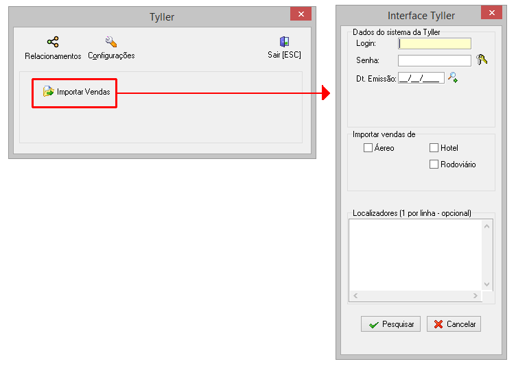Click red X on Cancelar button
Image resolution: width=516 pixels, height=366 pixels.
click(438, 325)
